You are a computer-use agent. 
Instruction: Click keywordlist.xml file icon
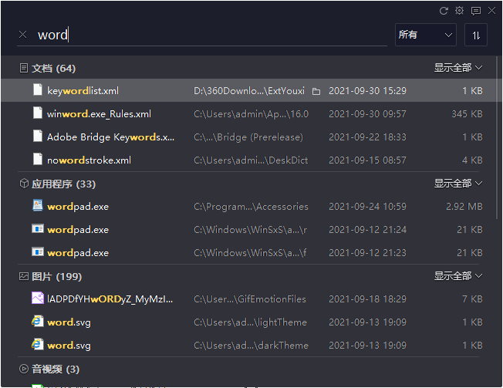tap(38, 89)
